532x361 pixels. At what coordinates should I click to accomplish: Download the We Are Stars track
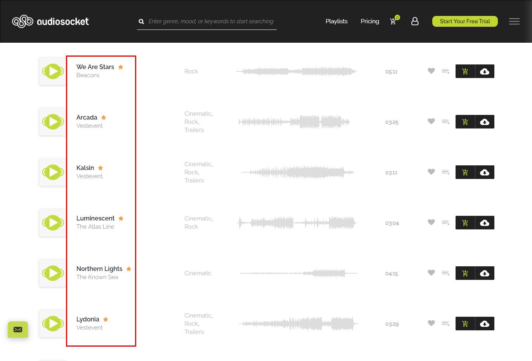[485, 71]
